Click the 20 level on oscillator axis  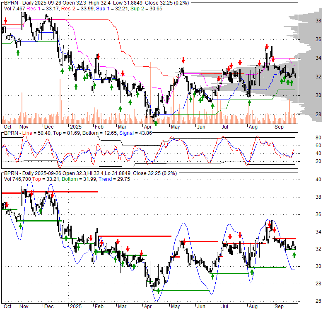pos(318,161)
